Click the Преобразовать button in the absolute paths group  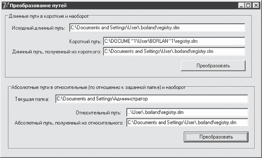pyautogui.click(x=216, y=137)
